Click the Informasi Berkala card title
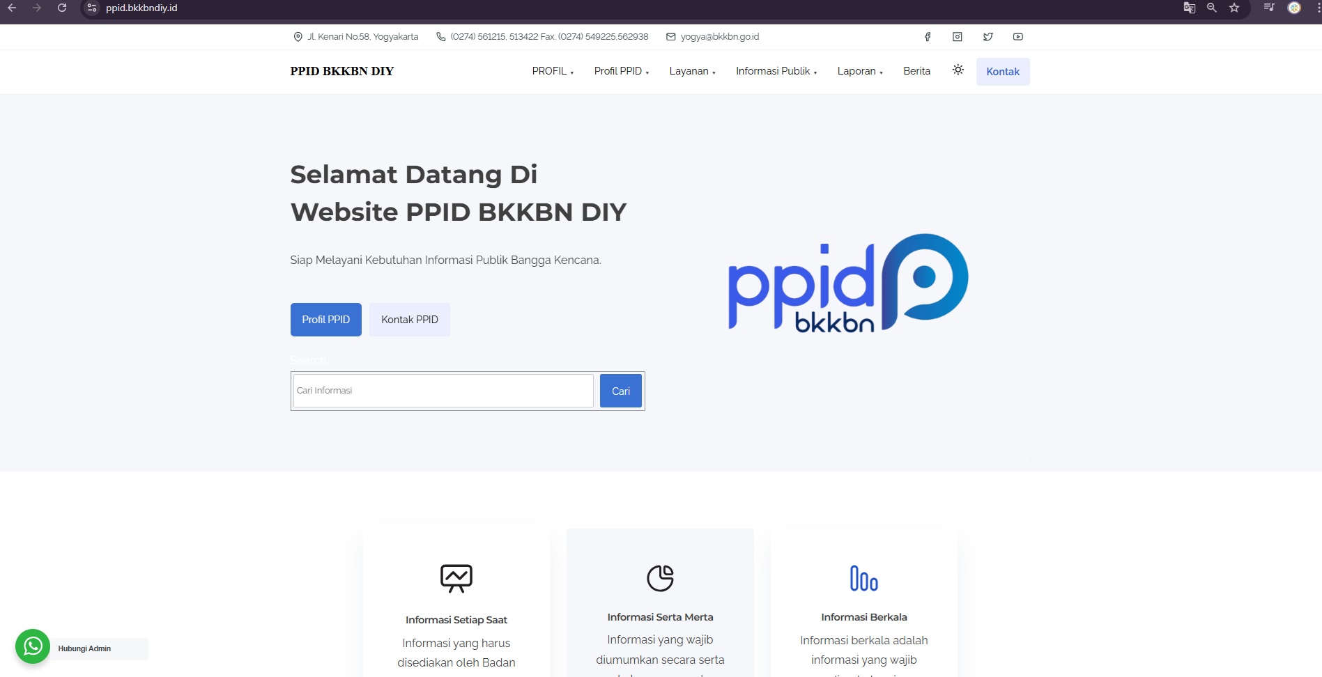This screenshot has width=1322, height=677. pyautogui.click(x=864, y=617)
